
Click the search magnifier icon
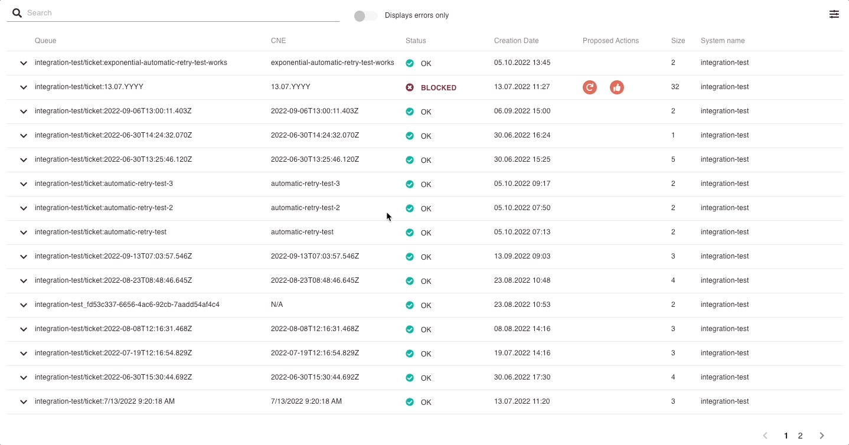coord(17,12)
